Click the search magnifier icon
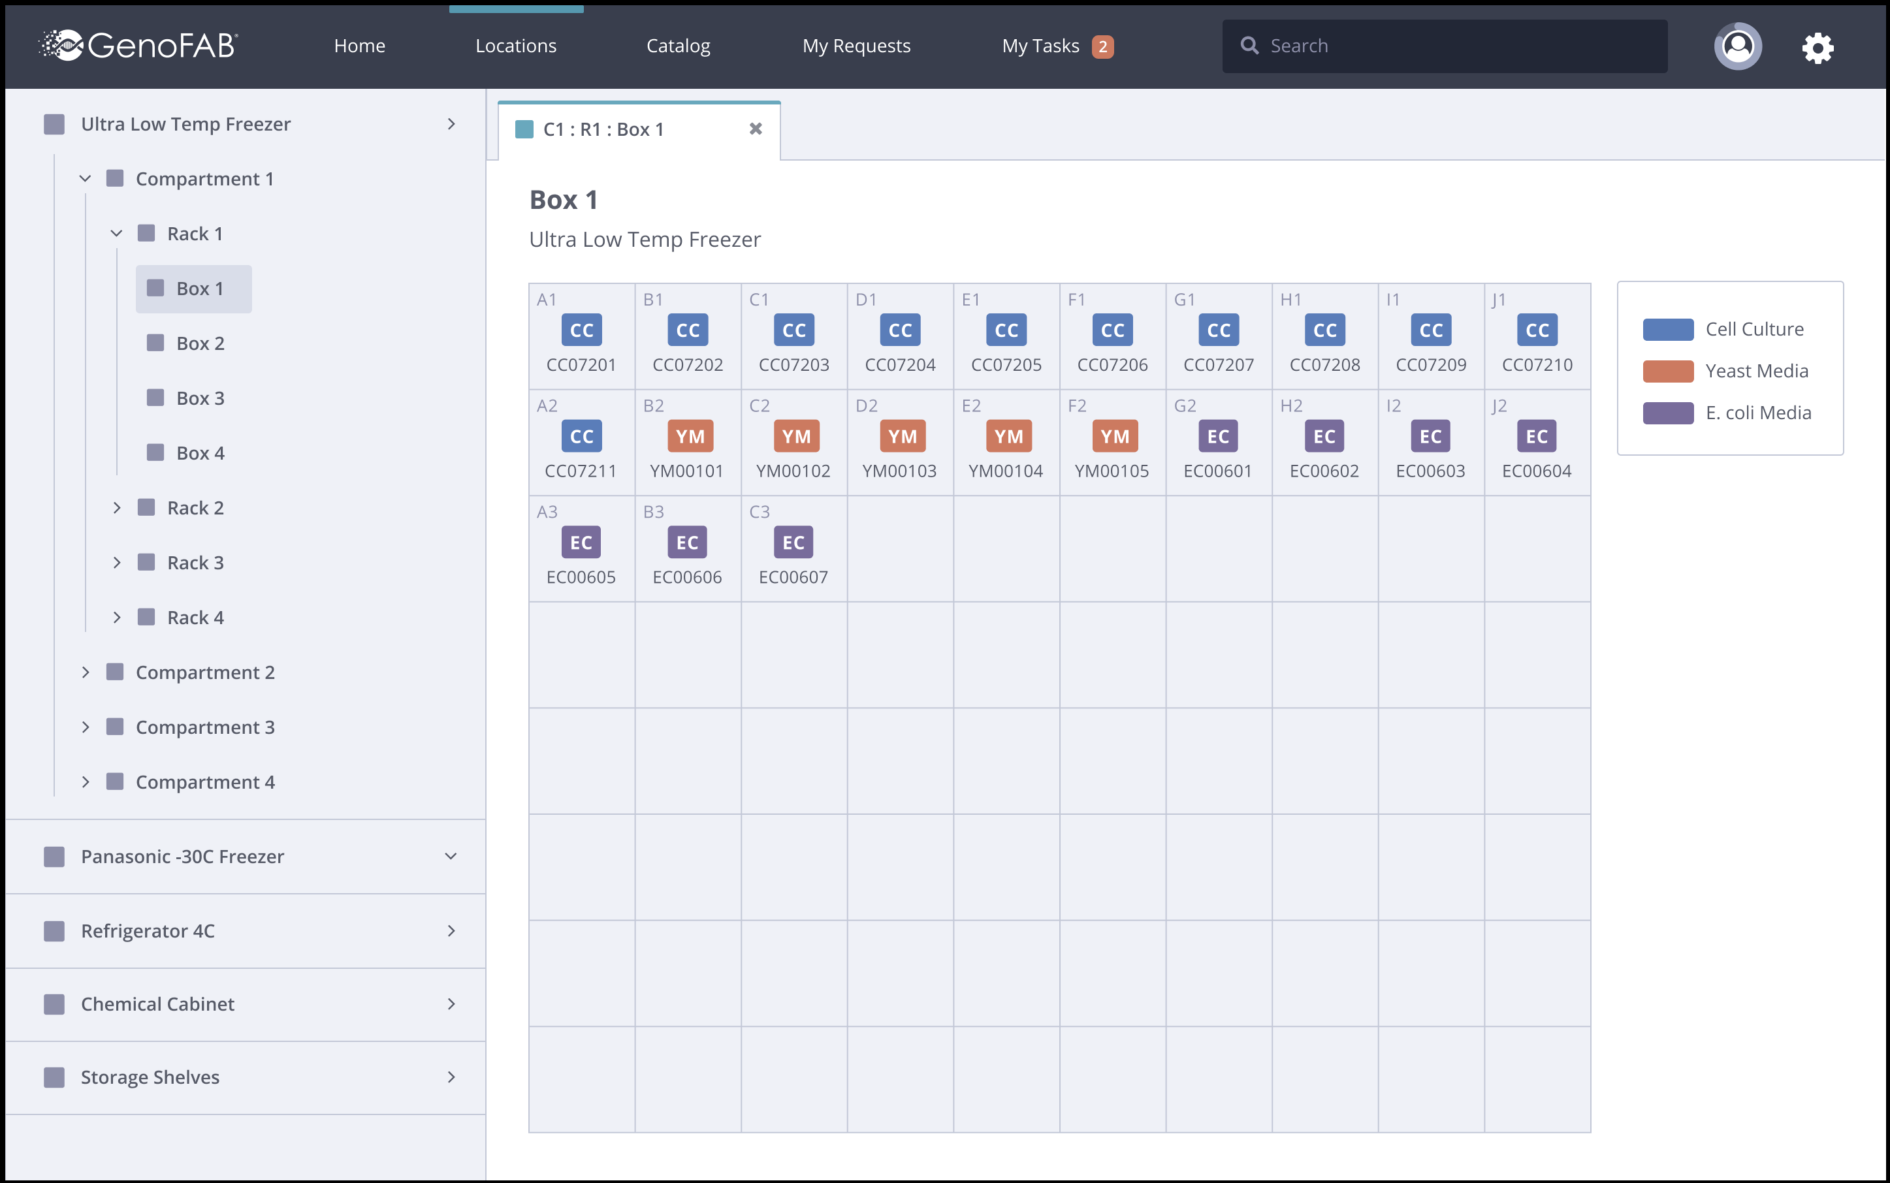The image size is (1890, 1183). tap(1250, 46)
